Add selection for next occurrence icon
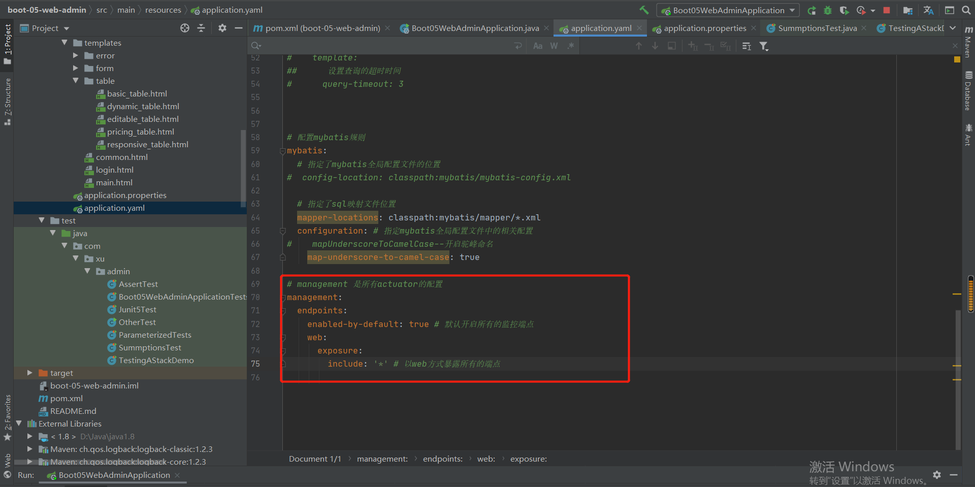Viewport: 975px width, 487px height. pos(693,46)
